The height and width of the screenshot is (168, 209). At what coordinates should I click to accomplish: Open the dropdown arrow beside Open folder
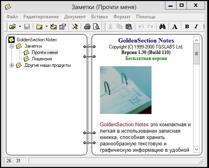[x=20, y=27]
